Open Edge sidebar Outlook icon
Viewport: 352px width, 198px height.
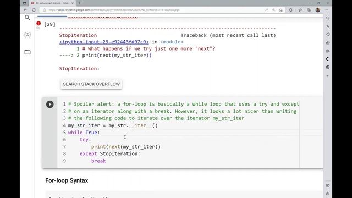[328, 67]
